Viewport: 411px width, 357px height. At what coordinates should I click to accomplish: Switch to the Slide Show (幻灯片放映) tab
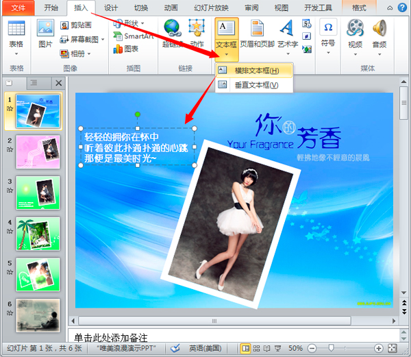click(x=211, y=8)
